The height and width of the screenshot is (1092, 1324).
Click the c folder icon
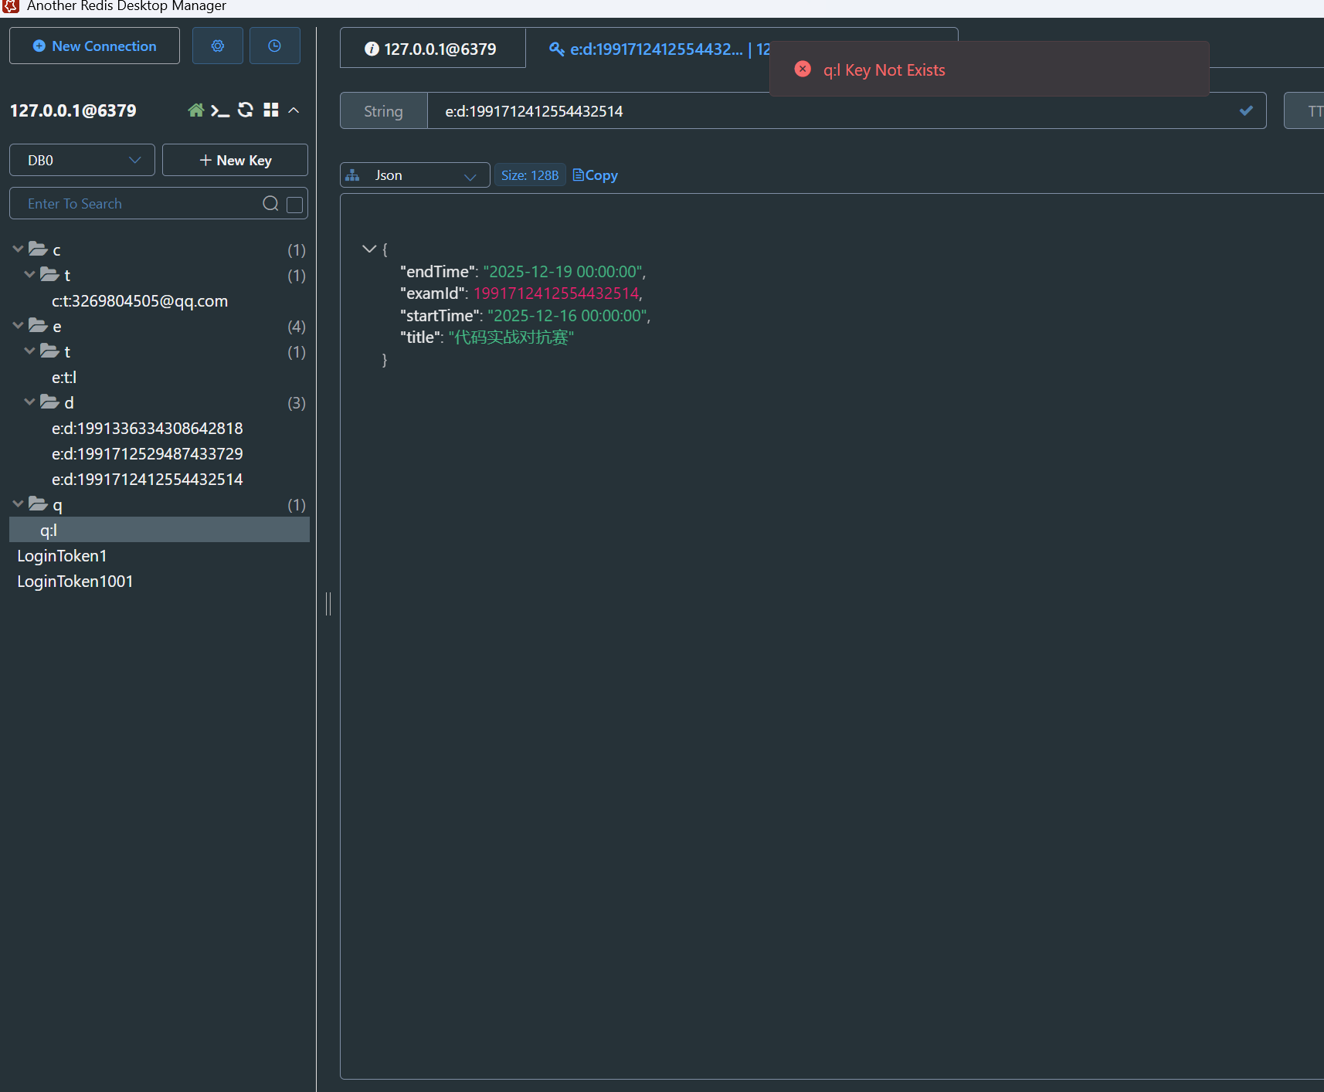38,249
